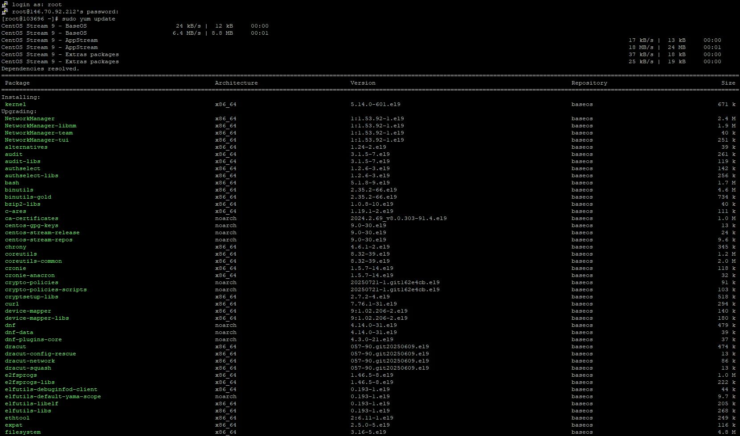Select the 'Dependencies resolved.' message line
This screenshot has width=740, height=436.
[x=40, y=69]
